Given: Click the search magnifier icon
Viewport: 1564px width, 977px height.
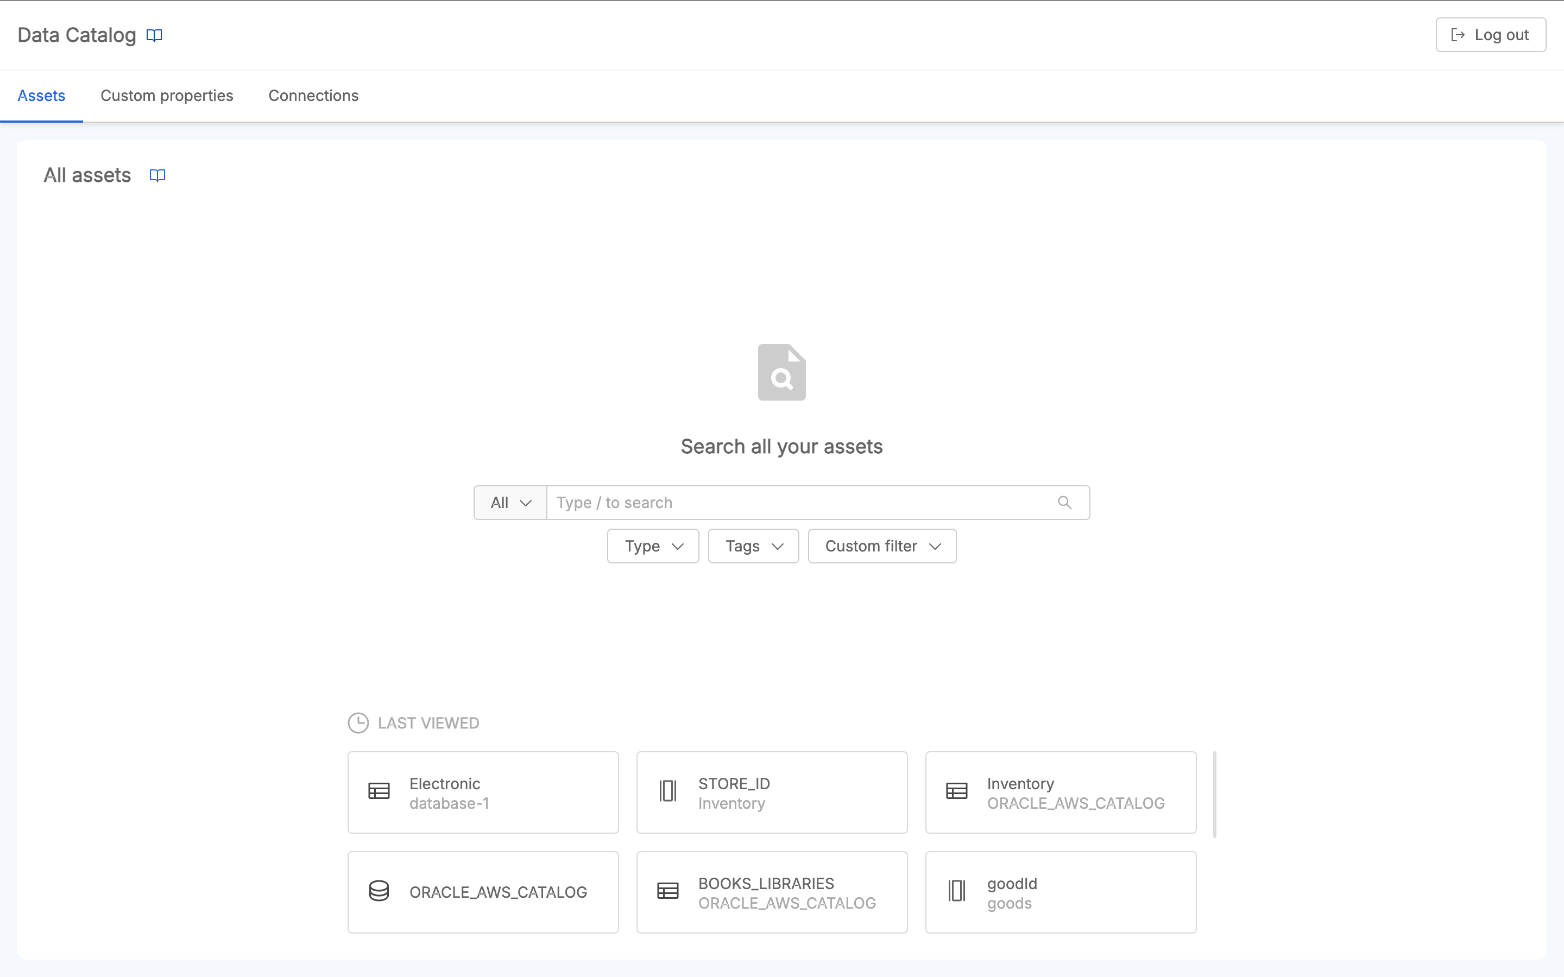Looking at the screenshot, I should click(x=1065, y=503).
